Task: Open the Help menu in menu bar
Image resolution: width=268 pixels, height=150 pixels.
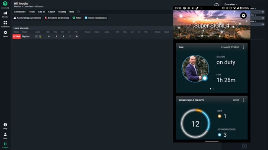Action: (72, 12)
